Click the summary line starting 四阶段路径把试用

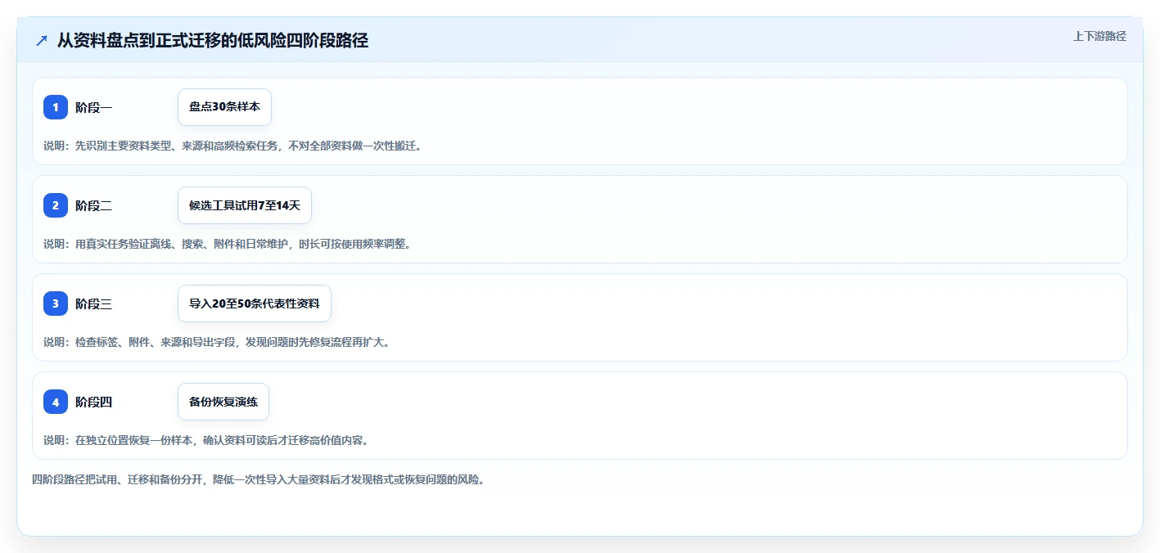[x=259, y=479]
